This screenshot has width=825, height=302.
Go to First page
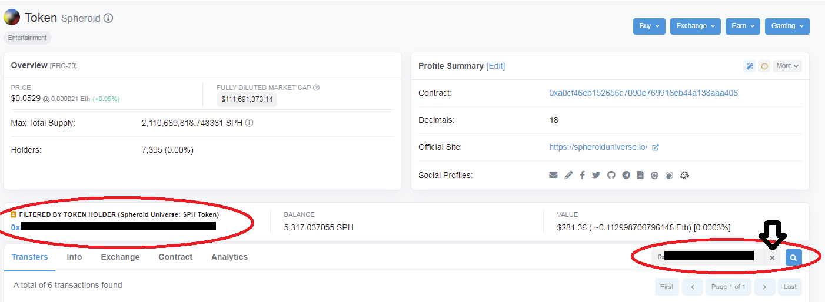coord(667,287)
